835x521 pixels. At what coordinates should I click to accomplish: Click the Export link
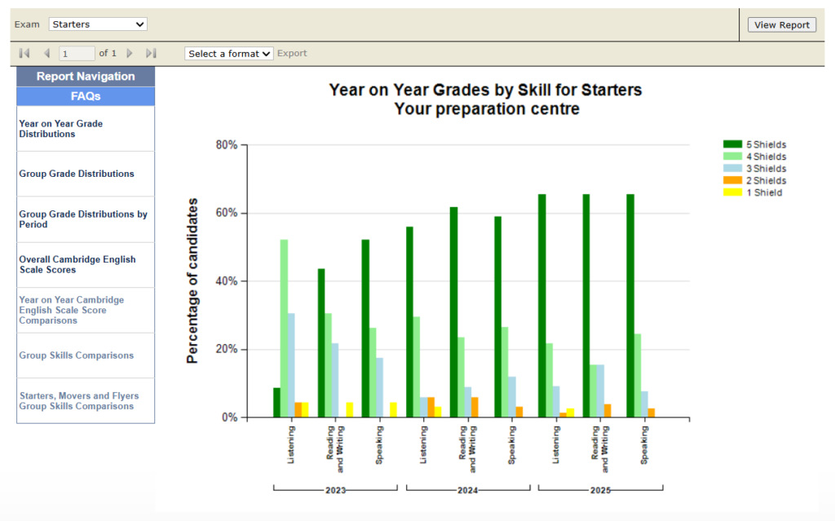(291, 52)
